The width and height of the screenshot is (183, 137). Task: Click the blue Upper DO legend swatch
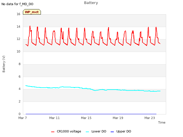pyautogui.click(x=112, y=132)
